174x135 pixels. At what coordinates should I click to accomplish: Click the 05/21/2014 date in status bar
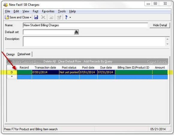coord(158,129)
